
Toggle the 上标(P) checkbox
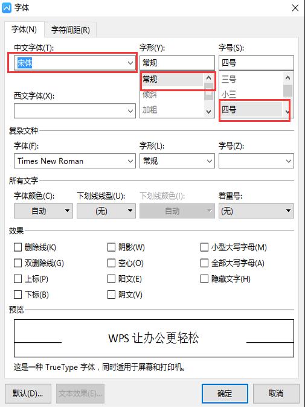tap(18, 279)
